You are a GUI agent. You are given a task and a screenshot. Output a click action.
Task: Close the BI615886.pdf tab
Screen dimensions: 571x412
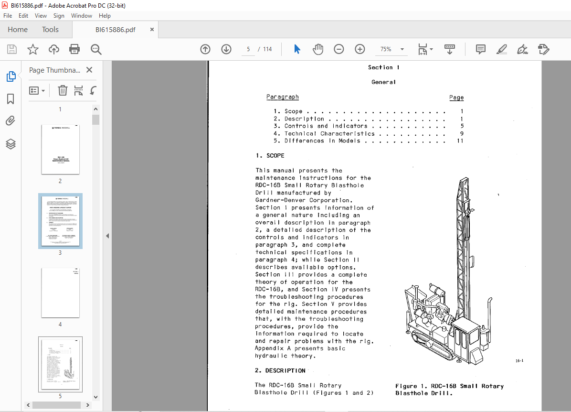click(x=152, y=30)
